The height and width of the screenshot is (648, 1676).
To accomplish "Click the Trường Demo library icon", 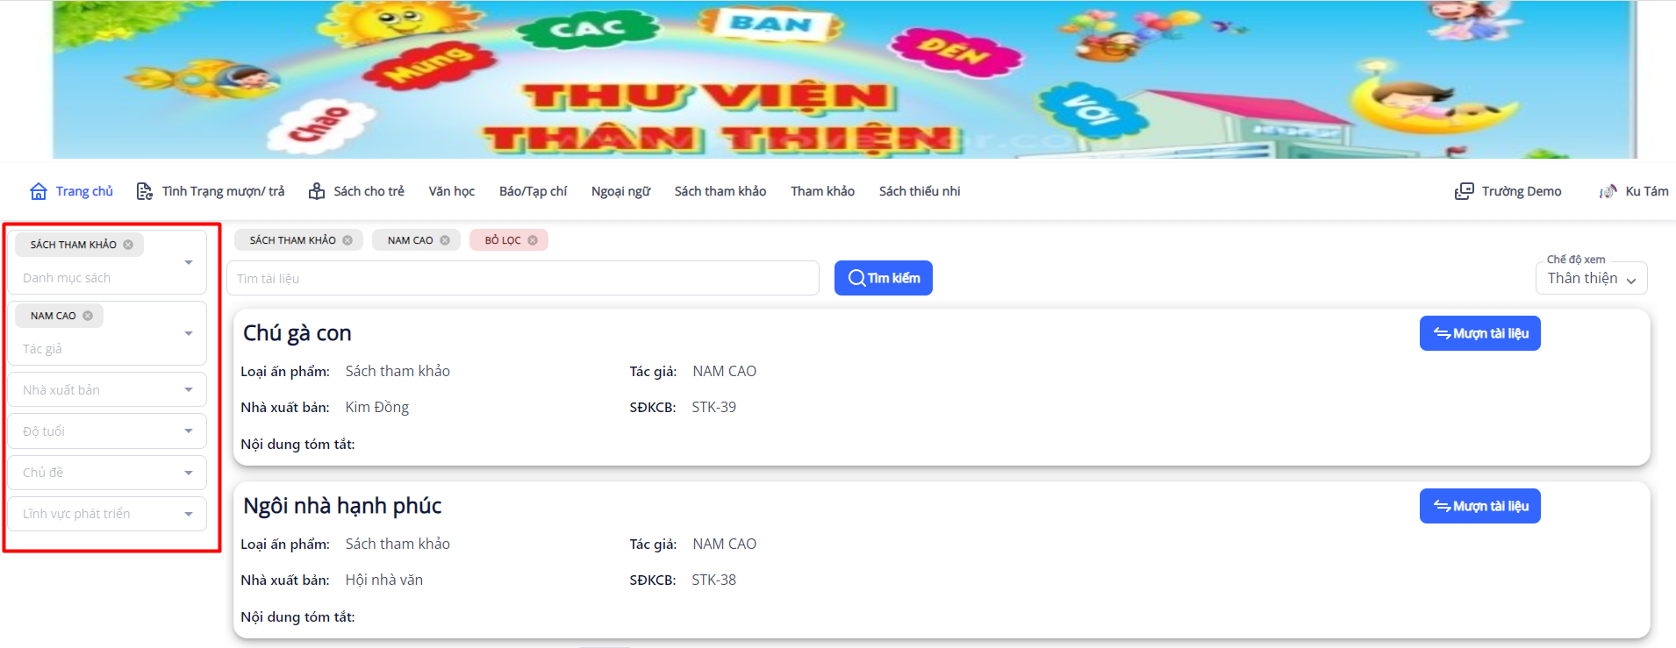I will (x=1465, y=191).
